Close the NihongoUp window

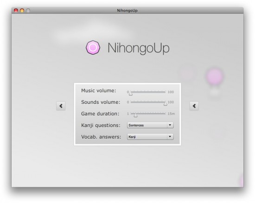[x=16, y=10]
